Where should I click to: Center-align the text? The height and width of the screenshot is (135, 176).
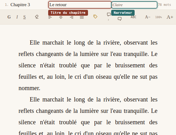click(61, 17)
